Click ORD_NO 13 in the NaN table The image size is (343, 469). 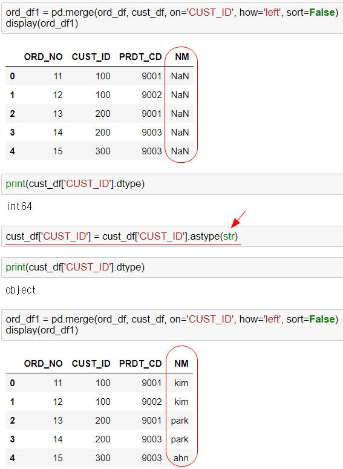point(58,114)
